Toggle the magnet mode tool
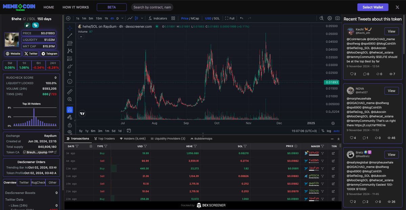 point(70,110)
